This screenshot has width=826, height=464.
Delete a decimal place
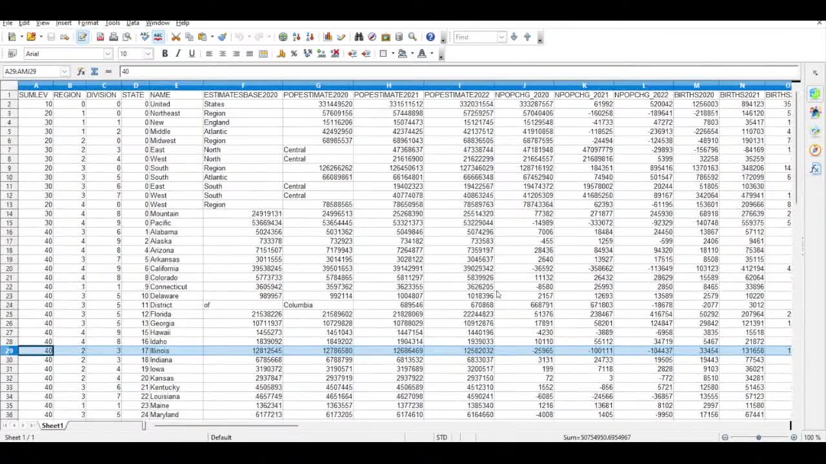[335, 53]
